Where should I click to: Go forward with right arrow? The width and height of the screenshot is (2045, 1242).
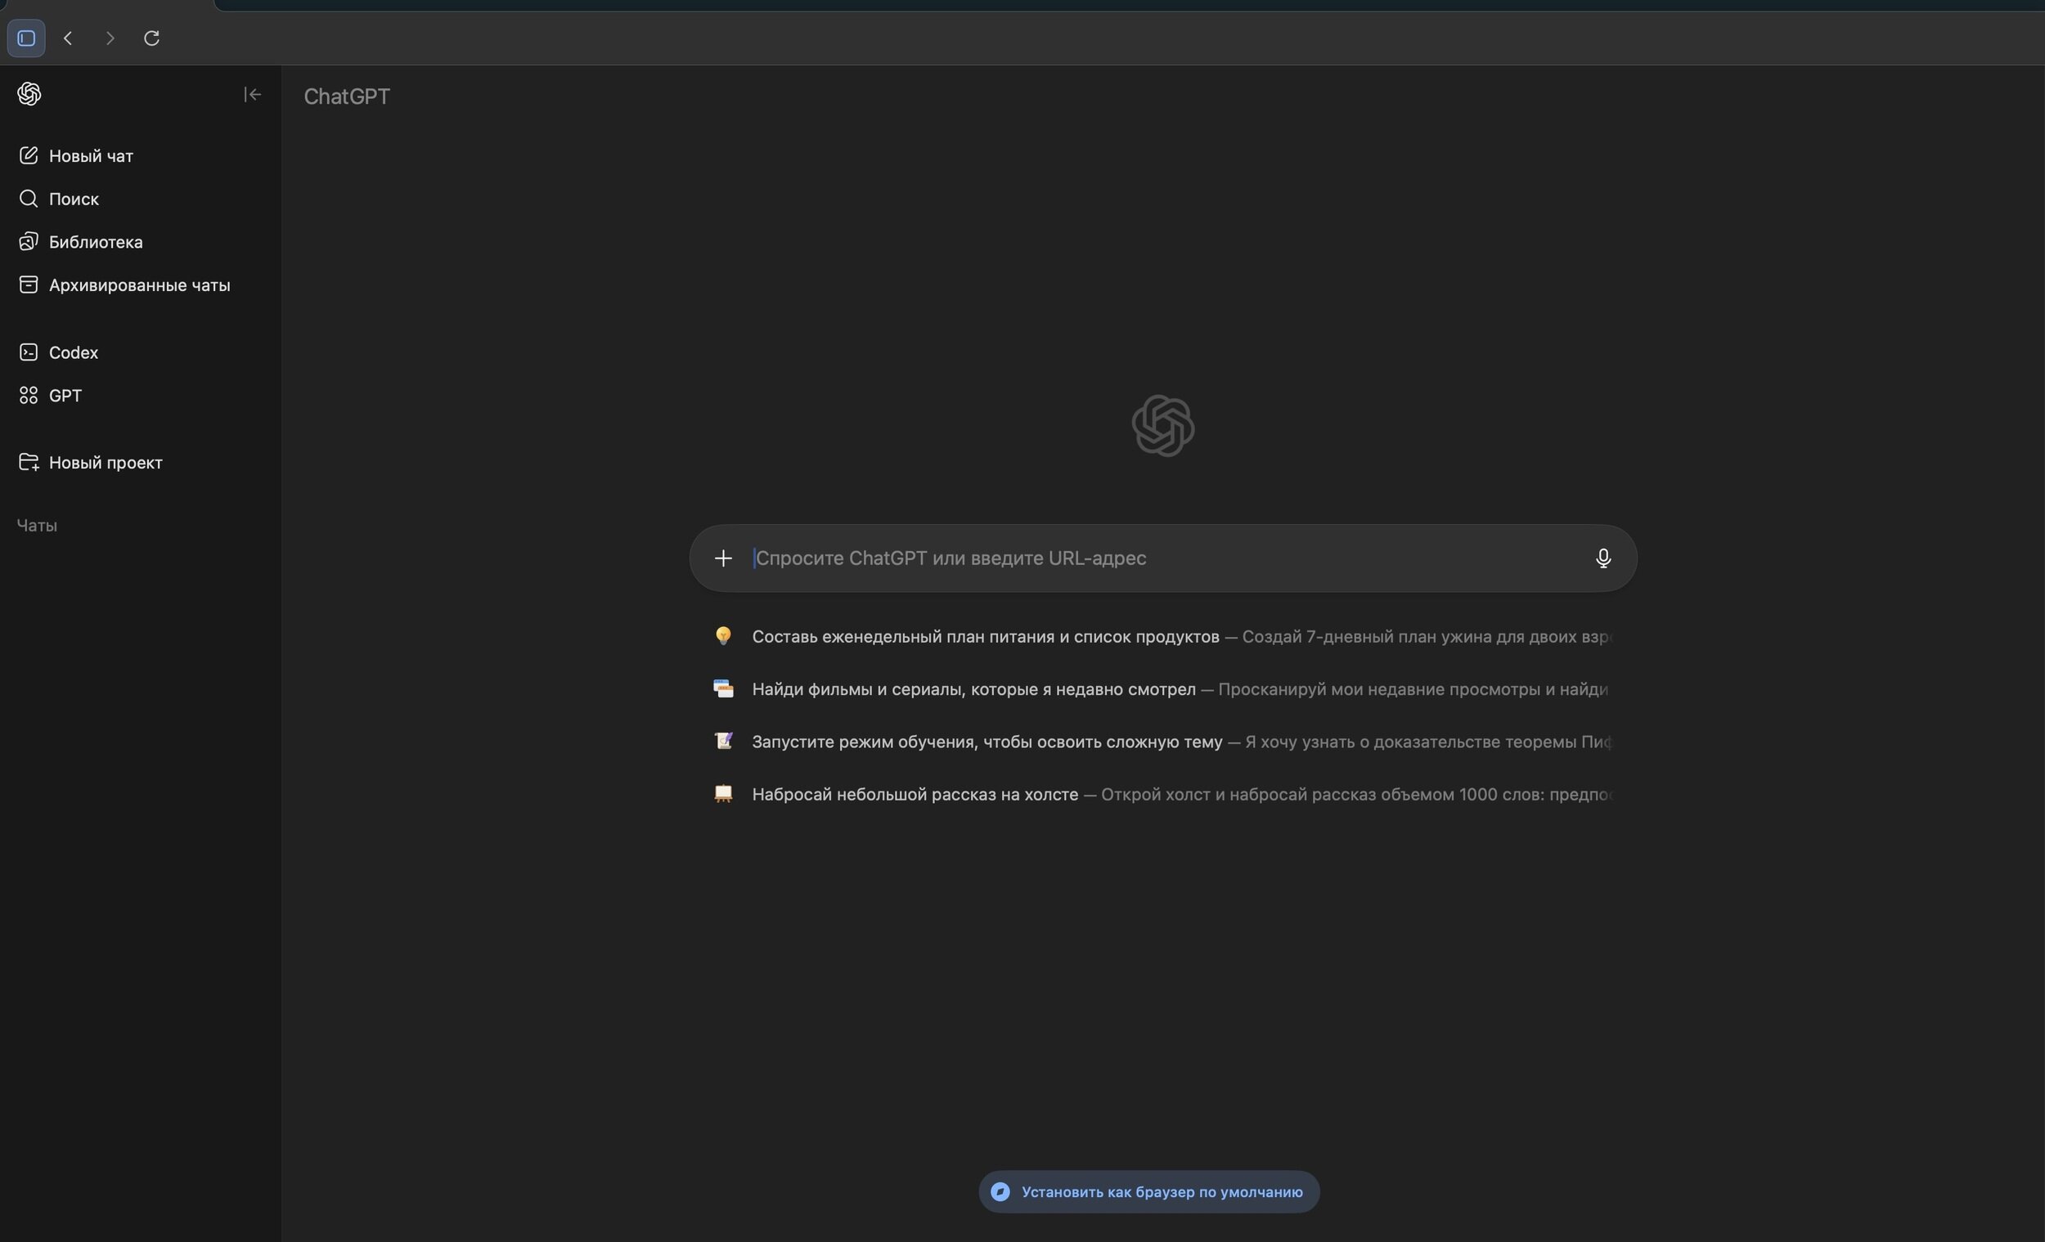click(110, 38)
